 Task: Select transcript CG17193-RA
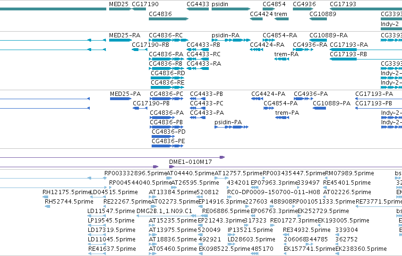(349, 44)
